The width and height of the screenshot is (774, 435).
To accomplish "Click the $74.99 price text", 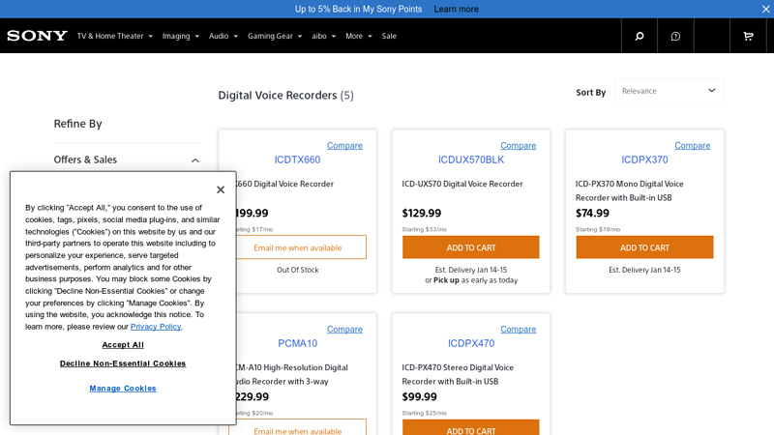I will click(x=592, y=213).
